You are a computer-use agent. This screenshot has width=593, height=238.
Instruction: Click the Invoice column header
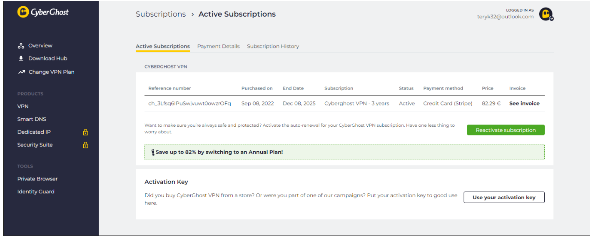517,88
